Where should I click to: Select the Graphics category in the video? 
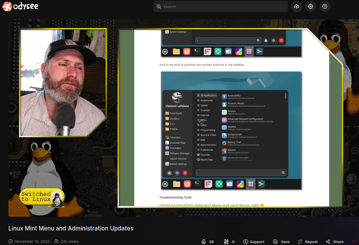pyautogui.click(x=204, y=110)
